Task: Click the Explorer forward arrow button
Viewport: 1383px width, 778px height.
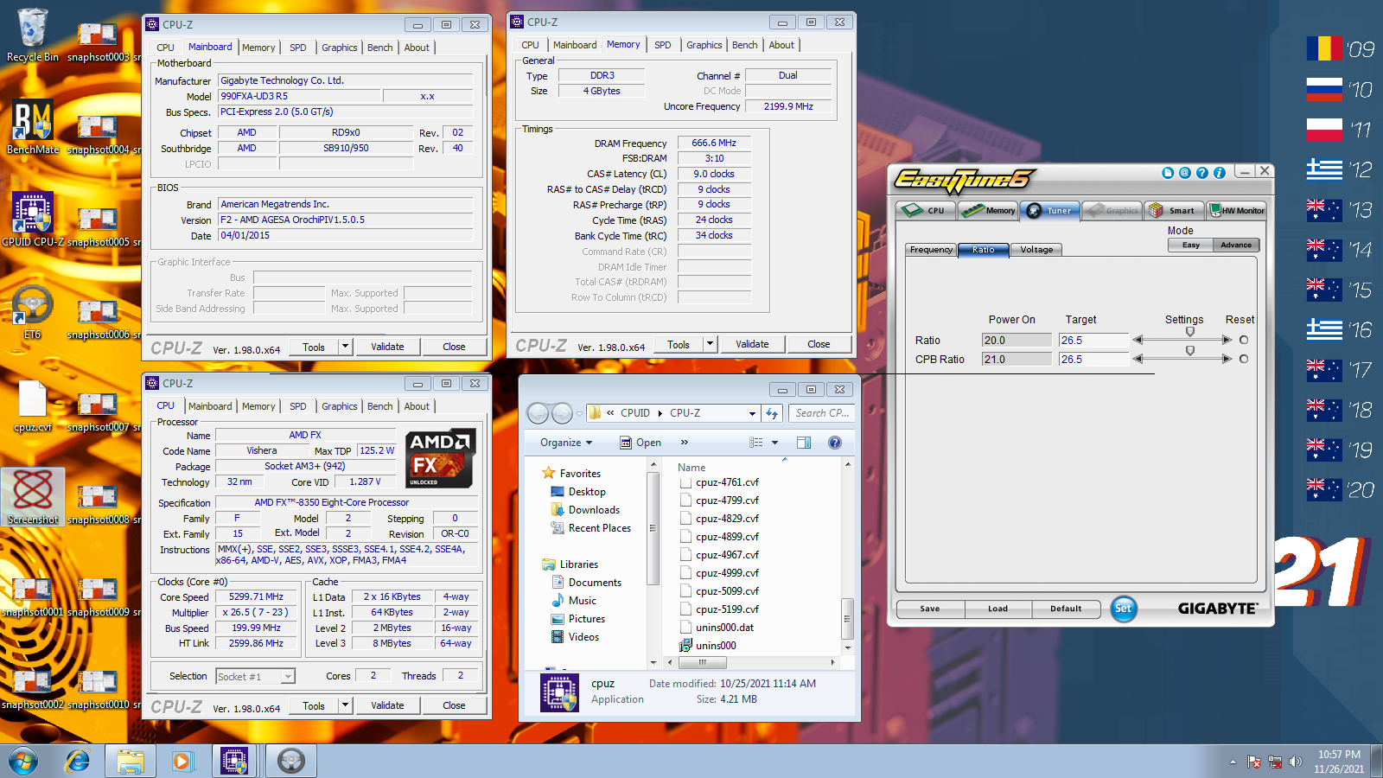Action: (562, 413)
